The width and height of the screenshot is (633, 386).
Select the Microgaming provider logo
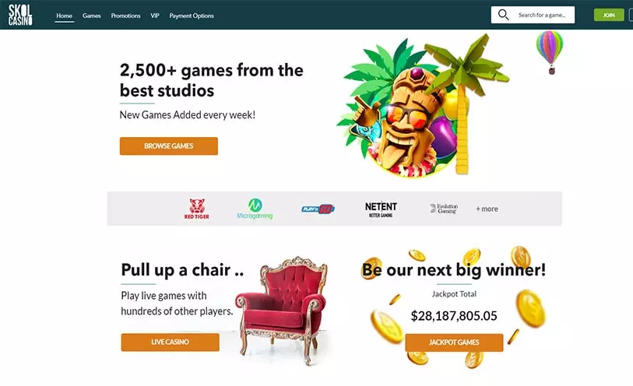coord(255,209)
